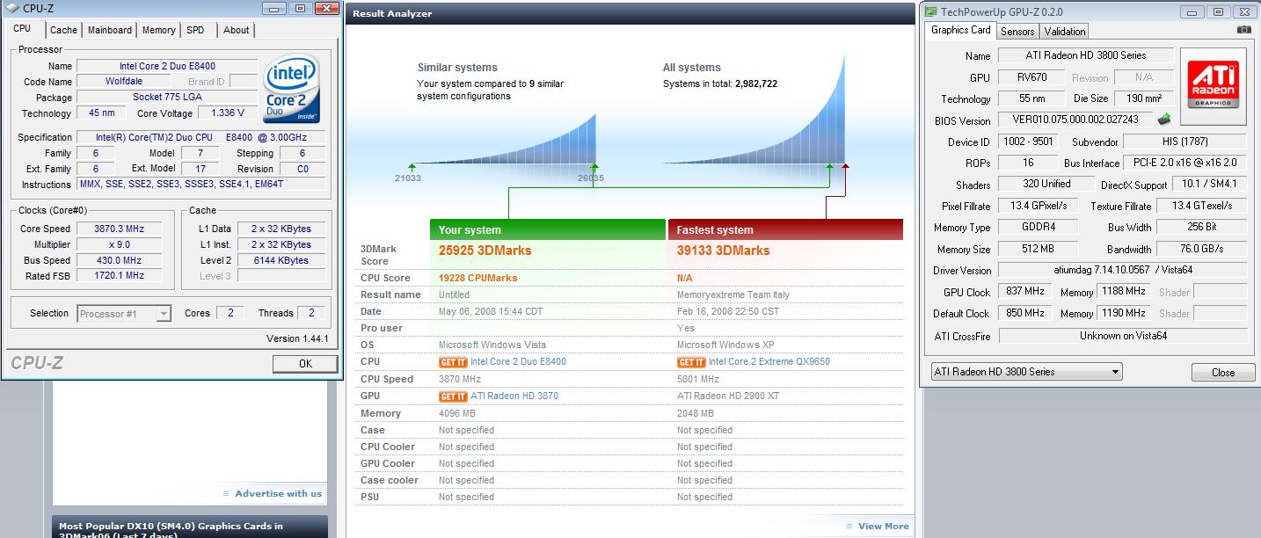Click the 39133 3DMarks score
Screen dimensions: 1261x538
[723, 251]
